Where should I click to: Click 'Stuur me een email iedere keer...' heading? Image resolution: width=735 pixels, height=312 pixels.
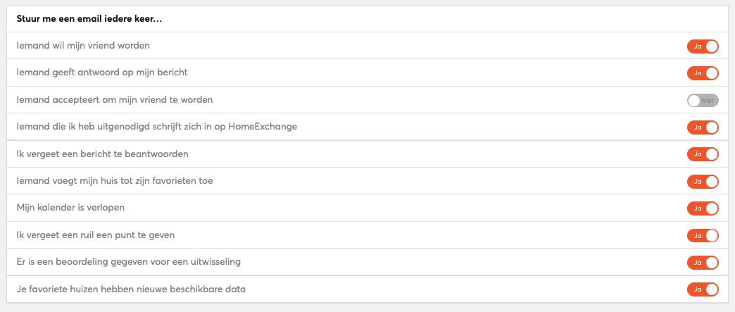[x=89, y=19]
